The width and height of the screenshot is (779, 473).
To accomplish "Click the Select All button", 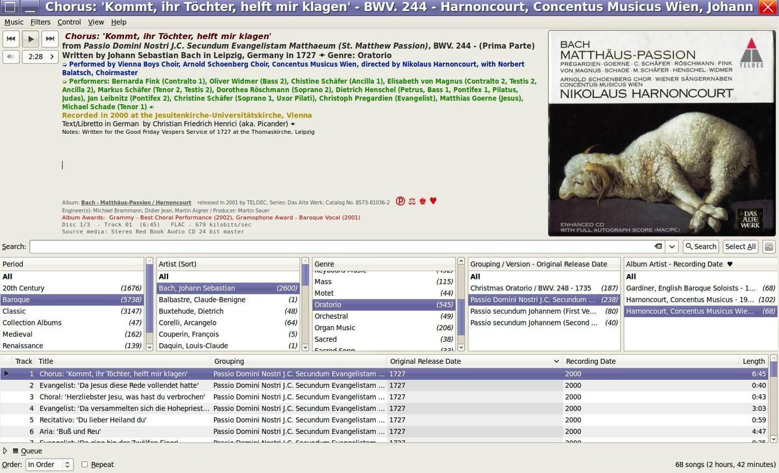I will [x=740, y=247].
